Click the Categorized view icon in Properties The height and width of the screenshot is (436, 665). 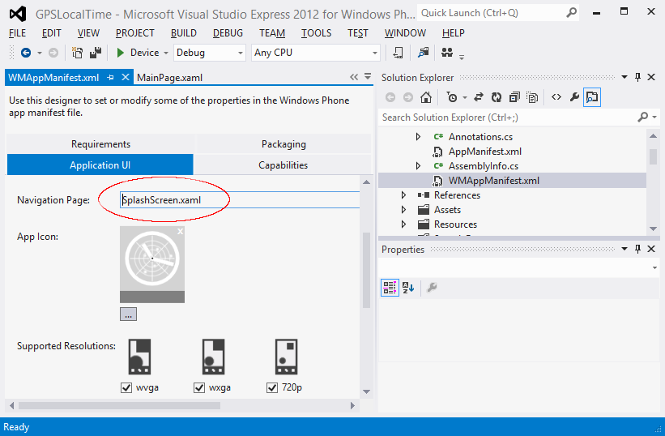tap(390, 288)
